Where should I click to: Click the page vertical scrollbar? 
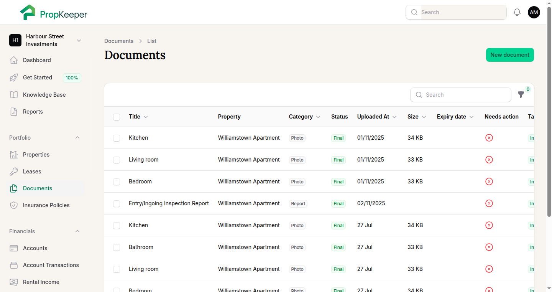click(x=549, y=111)
